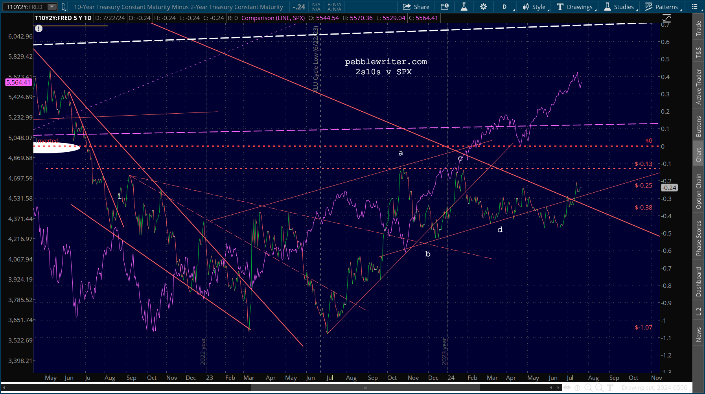Click the expand-horizontally arrows icon
The image size is (705, 394).
point(567,388)
